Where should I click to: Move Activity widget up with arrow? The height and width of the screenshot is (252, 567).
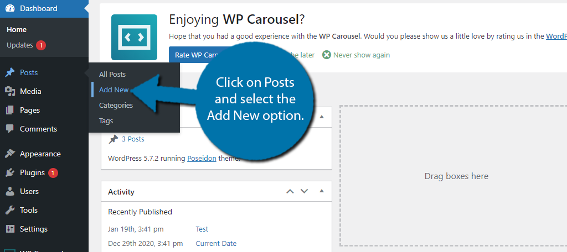290,192
